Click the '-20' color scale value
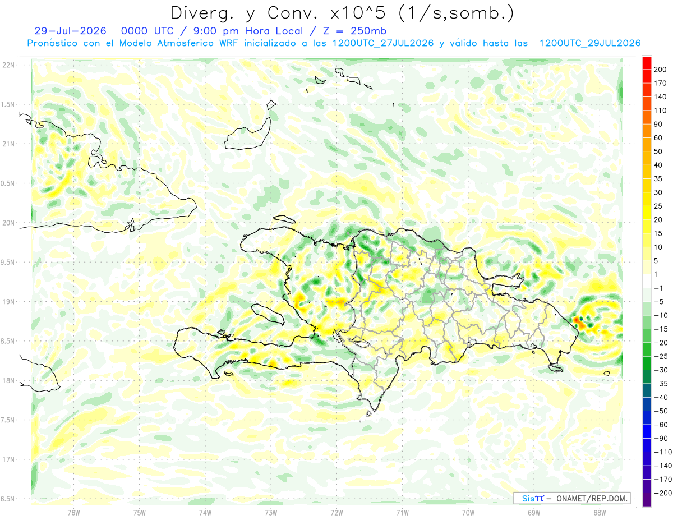Image resolution: width=673 pixels, height=520 pixels. coord(662,343)
